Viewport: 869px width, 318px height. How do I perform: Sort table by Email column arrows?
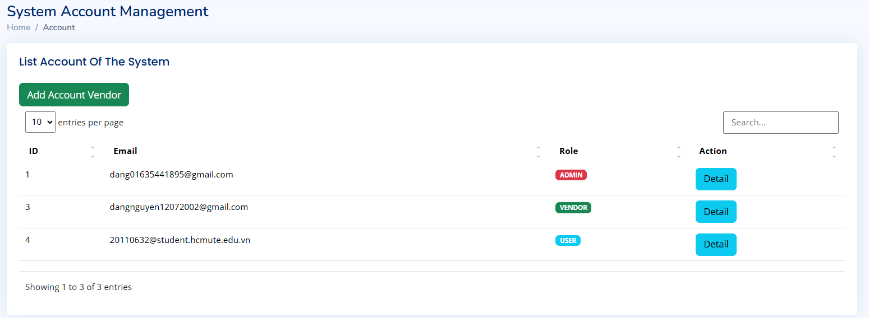click(x=539, y=151)
